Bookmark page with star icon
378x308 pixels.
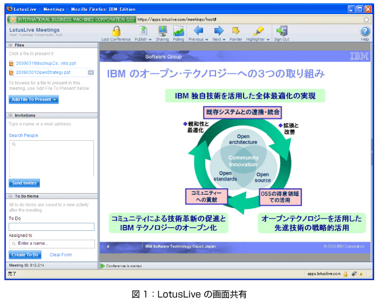367,19
